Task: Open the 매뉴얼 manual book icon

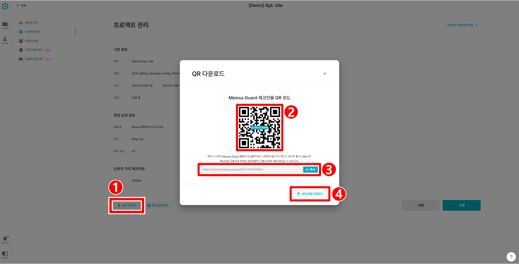Action: point(5,254)
